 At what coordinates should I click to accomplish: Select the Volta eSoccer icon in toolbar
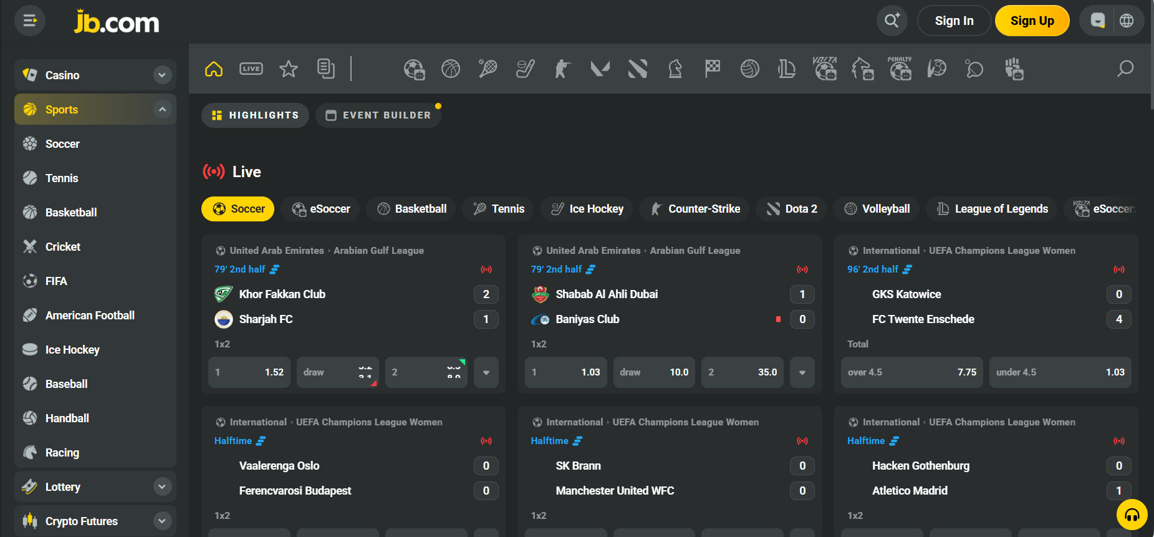825,69
